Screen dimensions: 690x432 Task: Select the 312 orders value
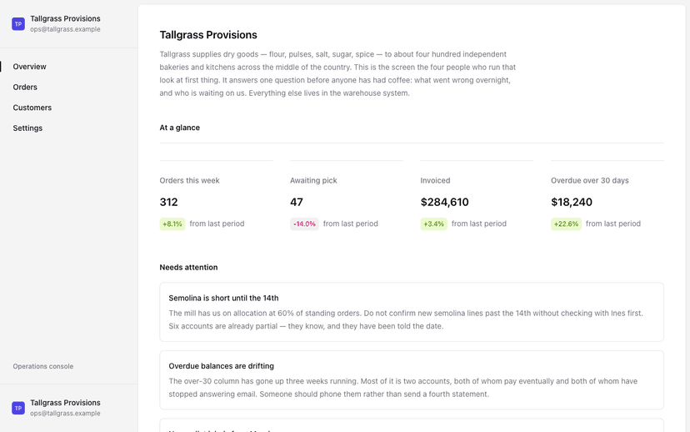pos(168,202)
